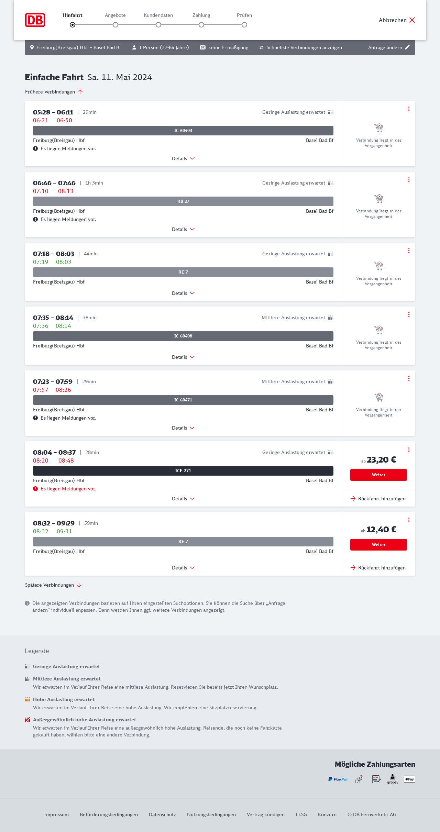The image size is (440, 832).
Task: Open three-dot menu for IC 60403 connection
Action: [x=409, y=109]
